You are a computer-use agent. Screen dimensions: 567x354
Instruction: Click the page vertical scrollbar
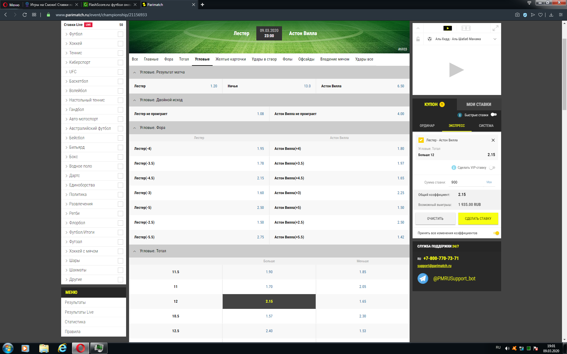pos(564,74)
